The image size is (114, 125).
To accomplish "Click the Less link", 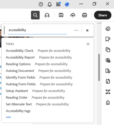I will [8, 117].
